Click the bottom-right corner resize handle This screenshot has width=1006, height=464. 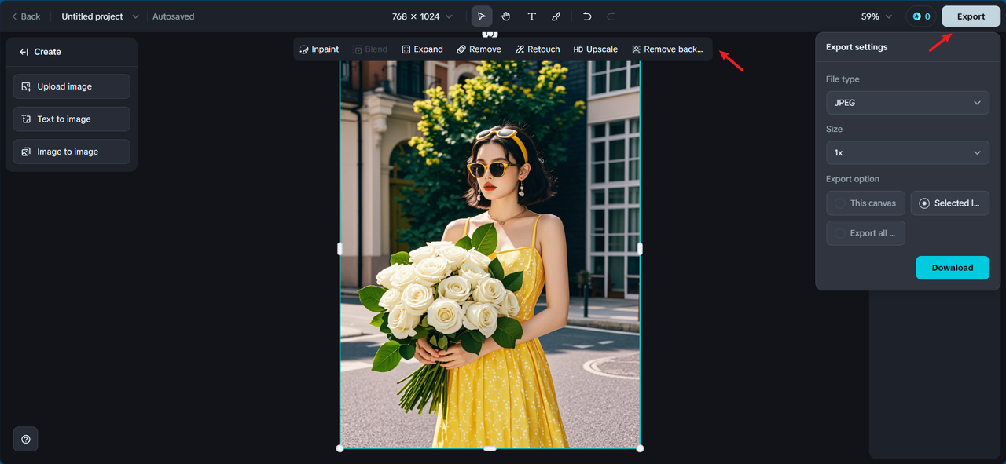pos(640,448)
